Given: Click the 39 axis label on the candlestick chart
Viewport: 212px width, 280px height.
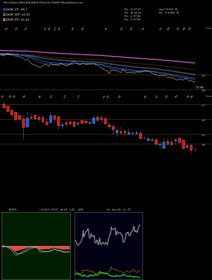Looking at the screenshot, I should [203, 145].
